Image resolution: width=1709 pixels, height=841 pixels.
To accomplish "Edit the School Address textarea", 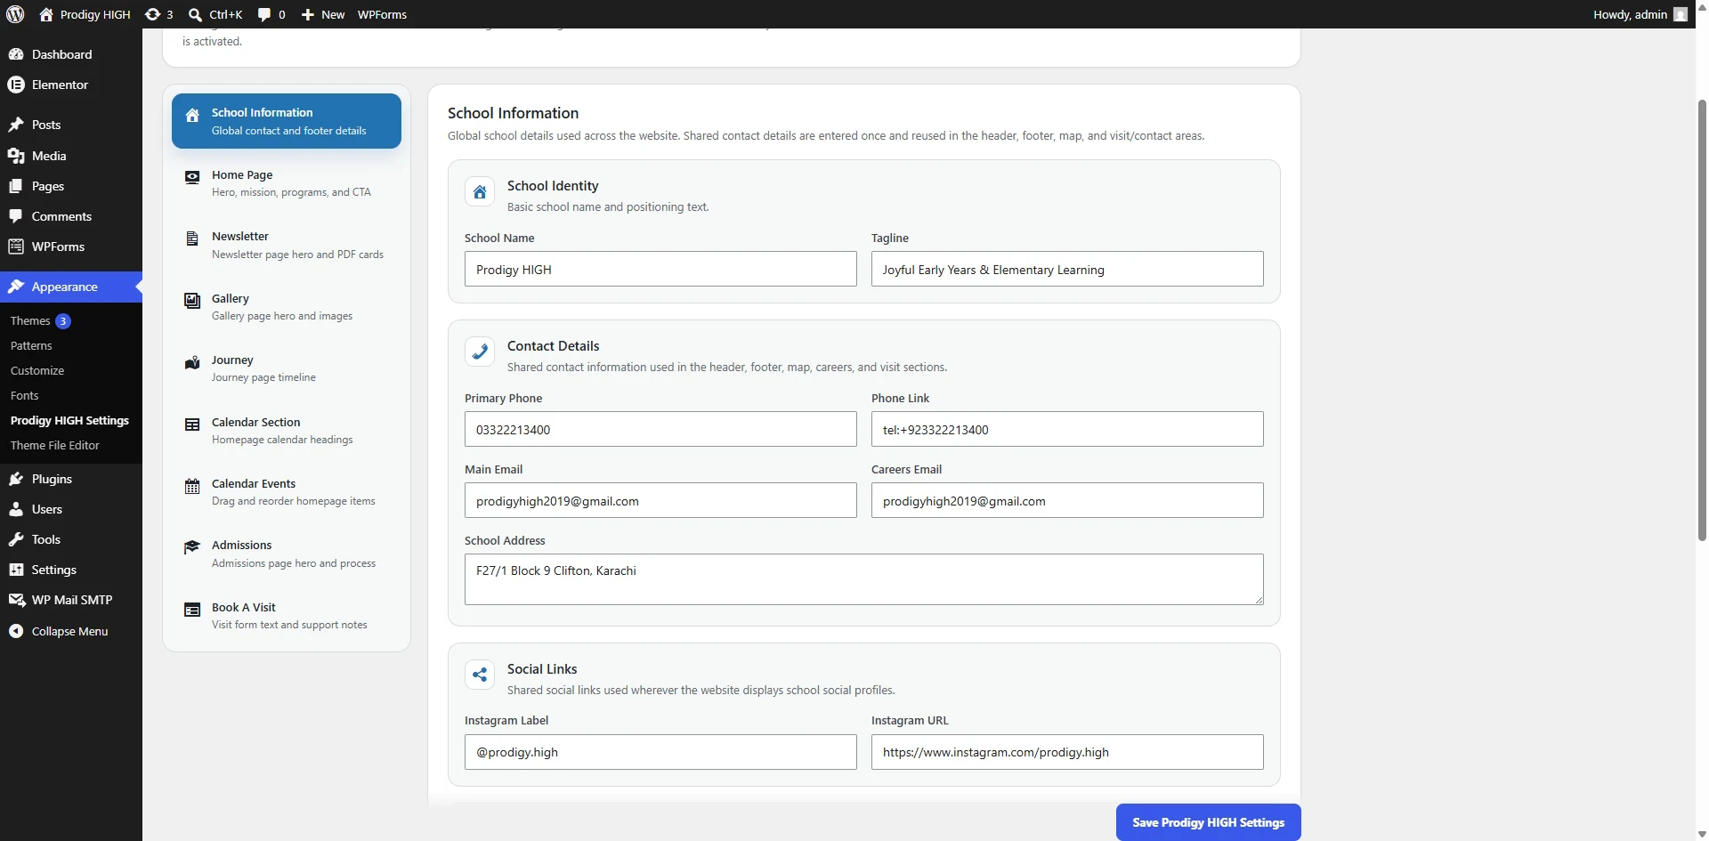I will pyautogui.click(x=864, y=579).
